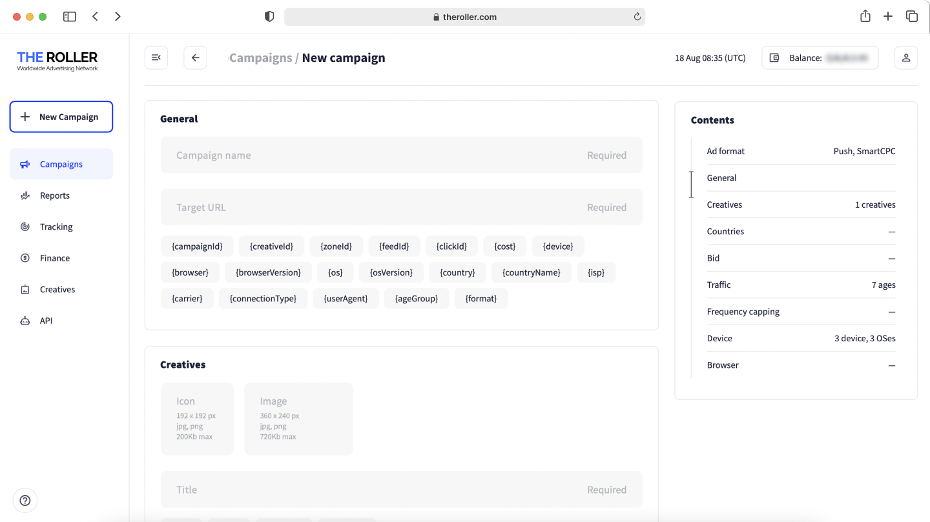Open Finance via the sidebar icon

click(25, 257)
